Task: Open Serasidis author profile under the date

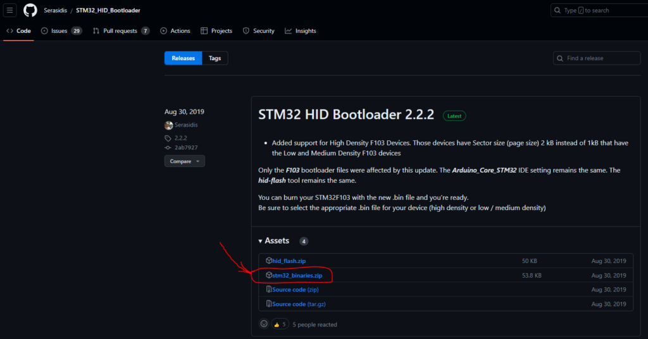Action: pos(186,125)
